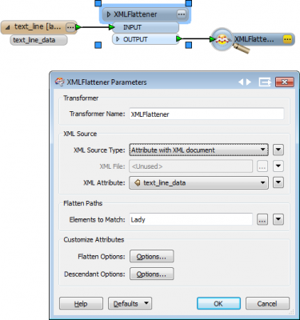Click the XMLFlattener dialog title icon
300x320 pixels.
pos(59,82)
